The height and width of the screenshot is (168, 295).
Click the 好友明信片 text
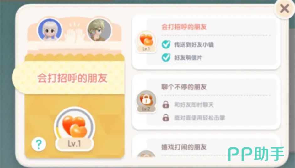(x=188, y=58)
